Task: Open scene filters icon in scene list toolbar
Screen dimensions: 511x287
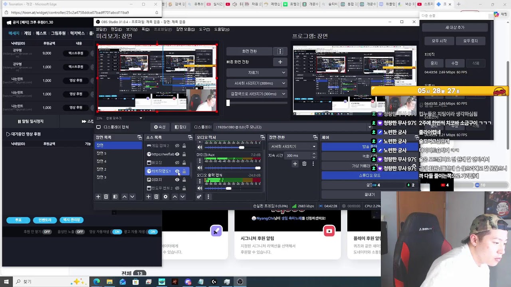Action: pos(115,197)
